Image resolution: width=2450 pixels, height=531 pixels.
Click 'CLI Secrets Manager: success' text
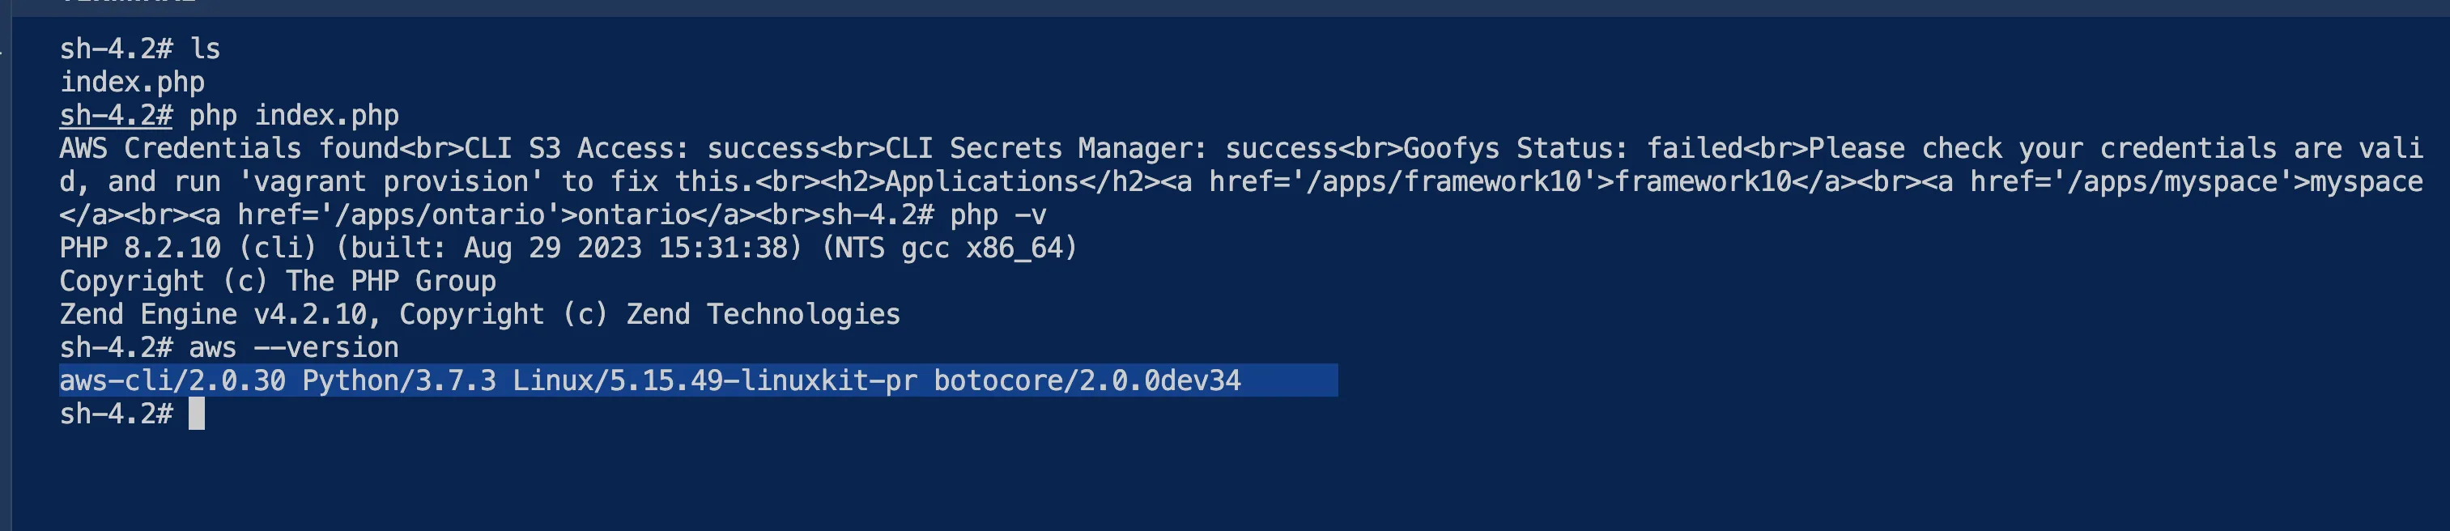point(1112,148)
